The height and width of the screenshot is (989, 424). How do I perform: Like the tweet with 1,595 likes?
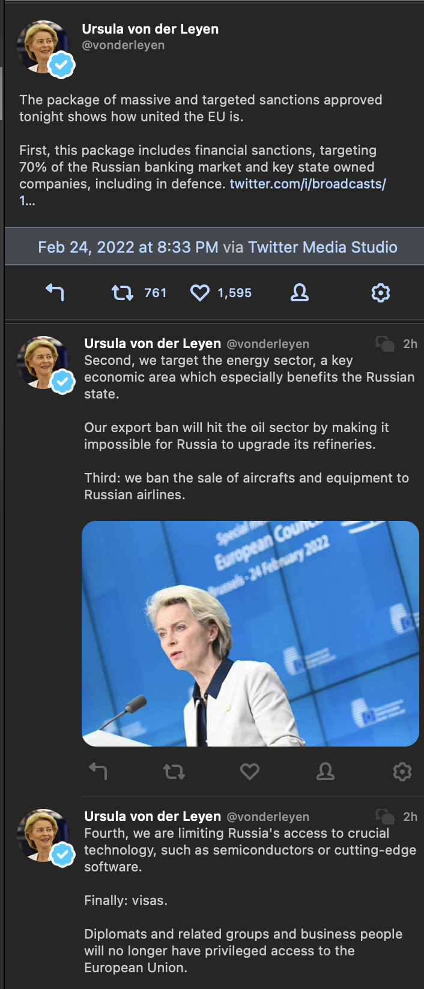[200, 292]
